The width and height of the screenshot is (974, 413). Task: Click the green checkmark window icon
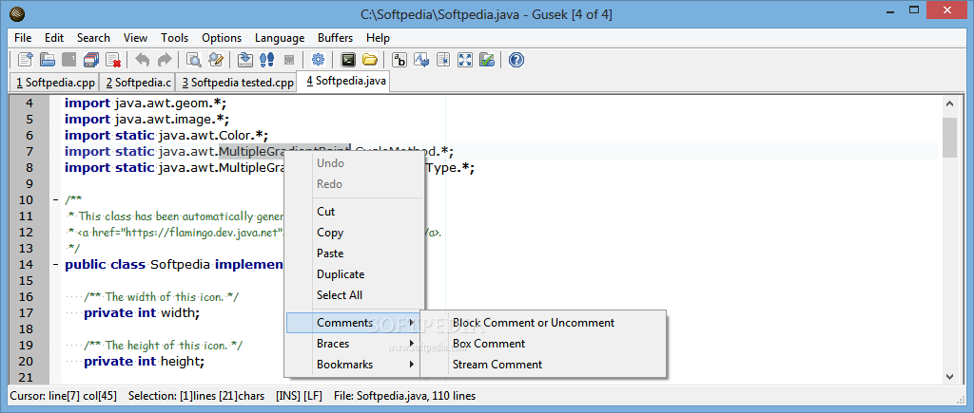486,60
